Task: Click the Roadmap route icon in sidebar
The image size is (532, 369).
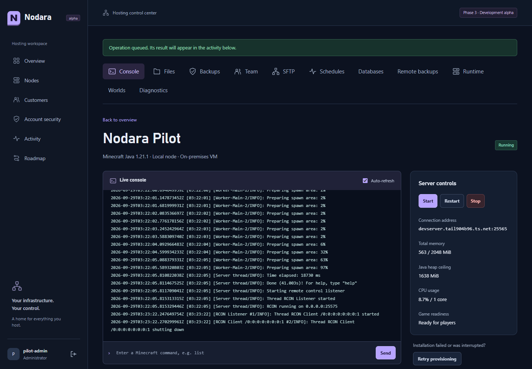Action: 16,158
